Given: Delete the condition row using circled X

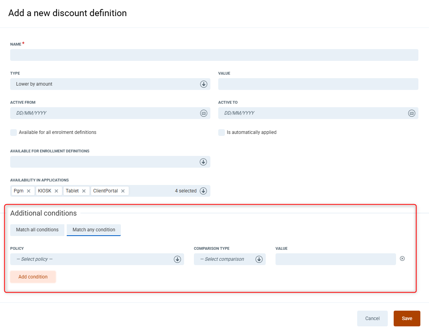Looking at the screenshot, I should click(x=402, y=258).
